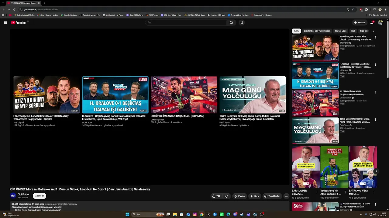The width and height of the screenshot is (389, 218).
Task: Click the Paylaş share button
Action: tap(239, 196)
